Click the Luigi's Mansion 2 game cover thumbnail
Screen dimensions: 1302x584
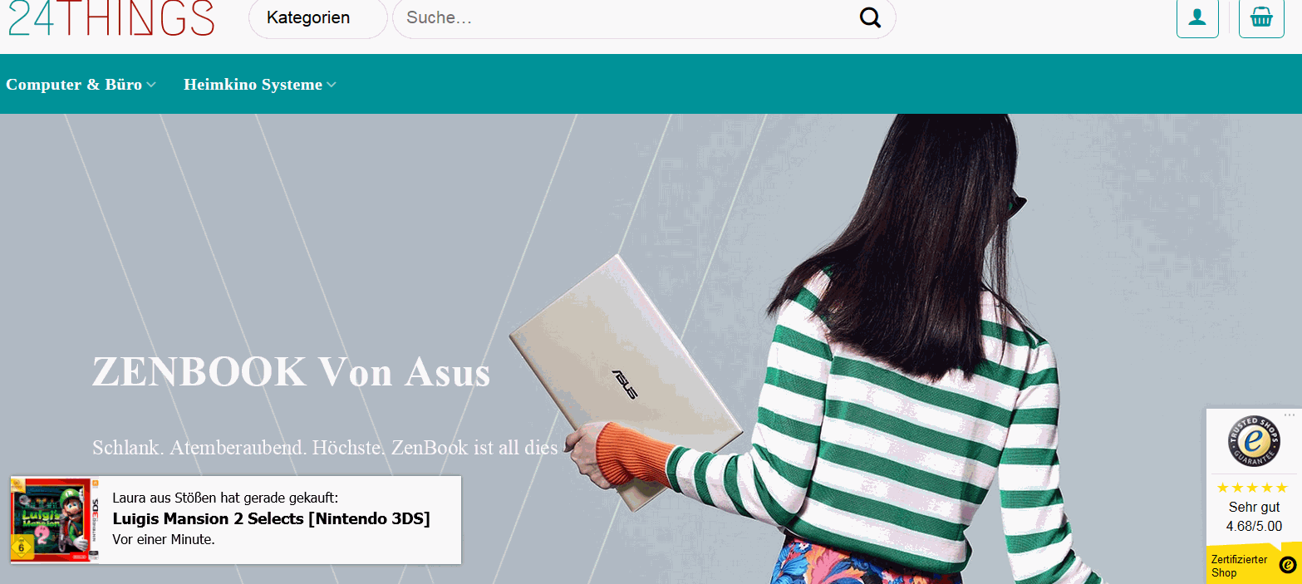tap(54, 520)
